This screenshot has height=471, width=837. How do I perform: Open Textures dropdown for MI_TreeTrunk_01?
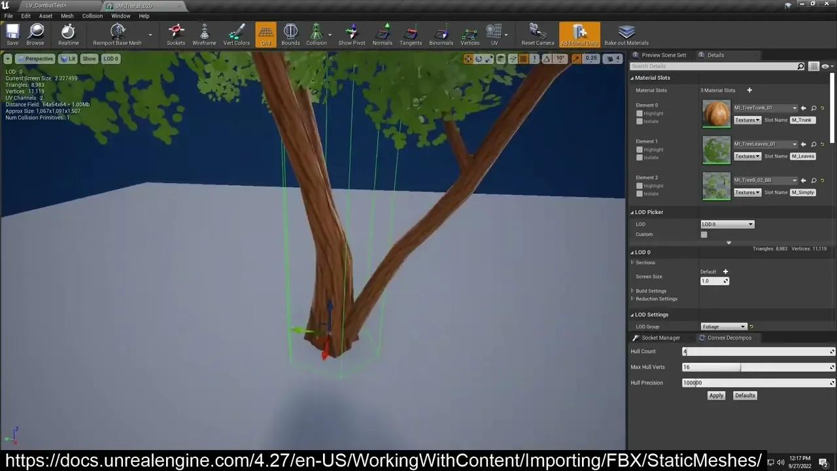point(747,120)
